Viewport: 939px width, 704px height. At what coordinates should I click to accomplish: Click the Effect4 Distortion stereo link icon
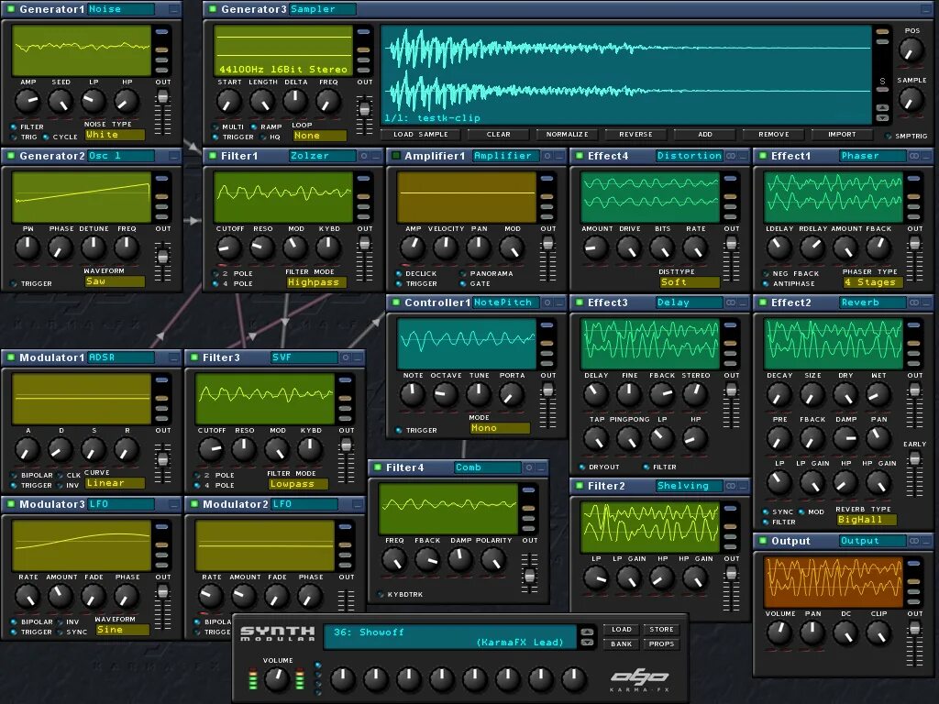pos(731,156)
